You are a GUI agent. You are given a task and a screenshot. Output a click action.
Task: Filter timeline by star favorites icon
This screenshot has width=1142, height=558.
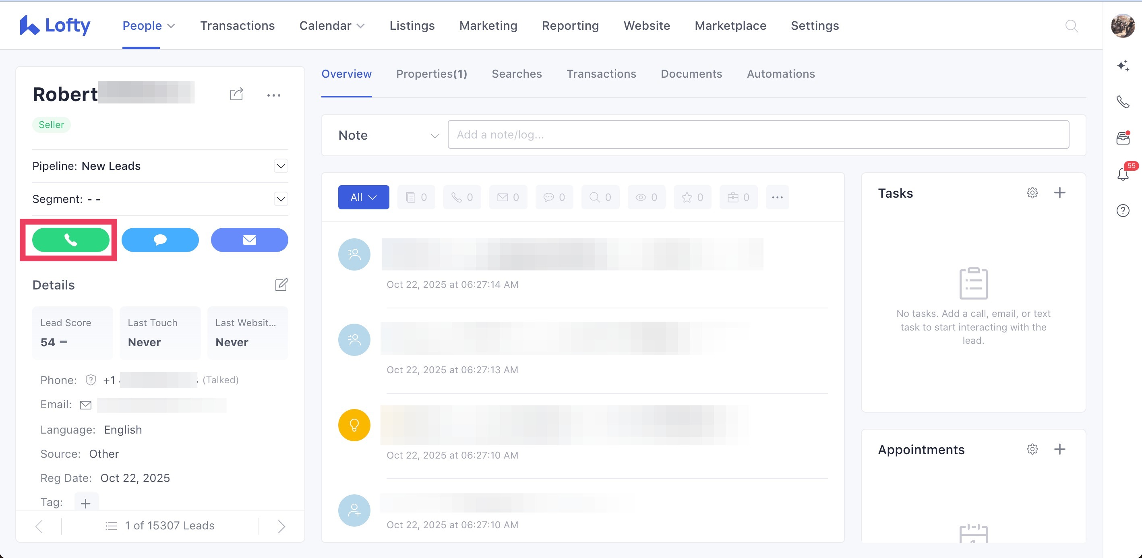(692, 197)
